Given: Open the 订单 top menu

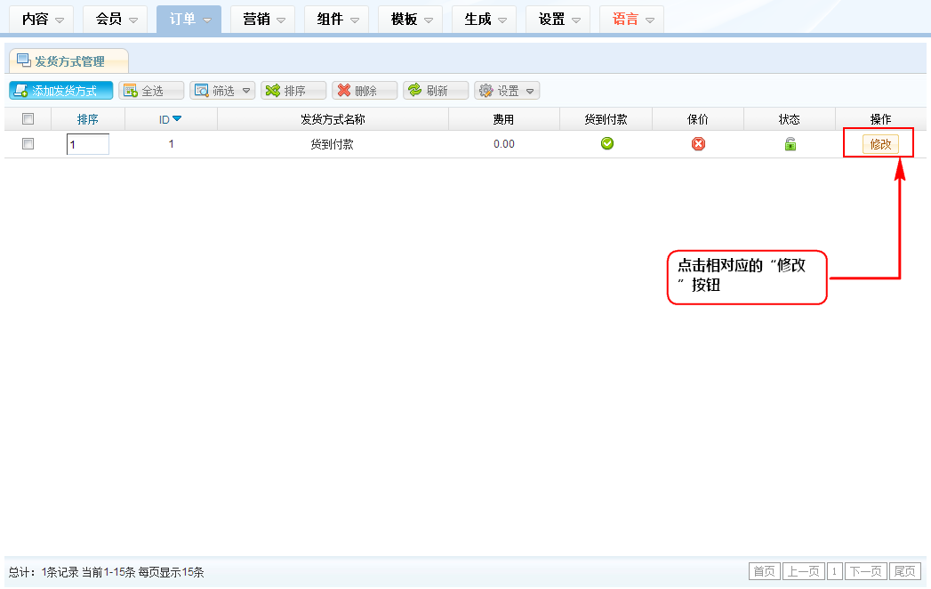Looking at the screenshot, I should point(189,20).
